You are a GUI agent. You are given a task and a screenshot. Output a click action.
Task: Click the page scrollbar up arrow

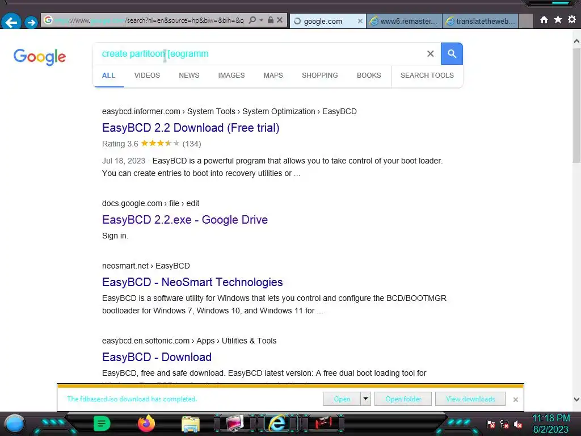576,41
